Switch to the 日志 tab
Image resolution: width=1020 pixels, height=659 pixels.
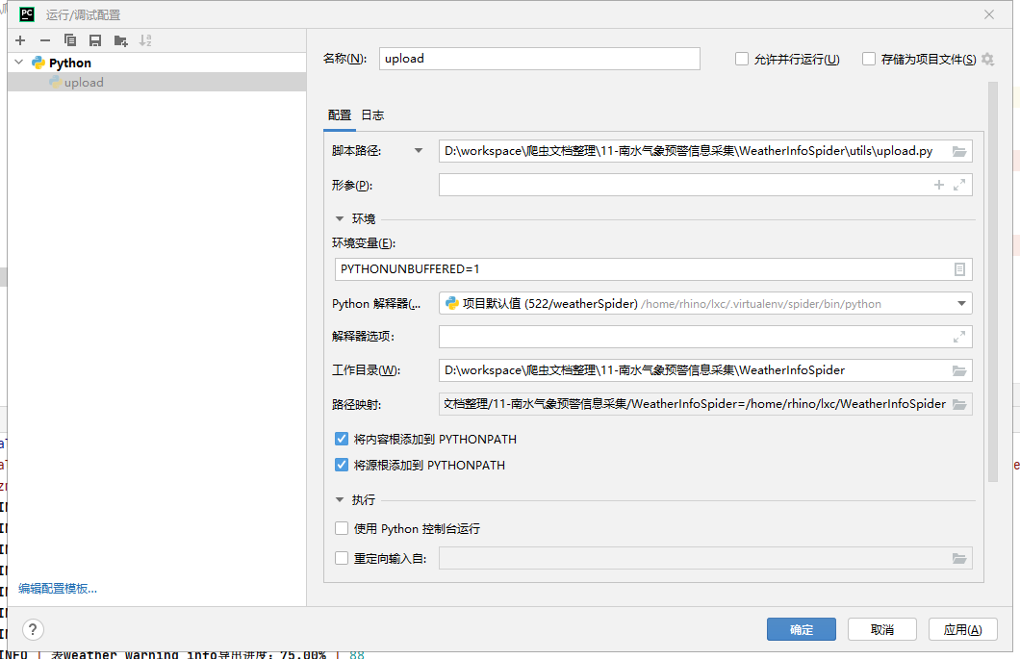(372, 115)
